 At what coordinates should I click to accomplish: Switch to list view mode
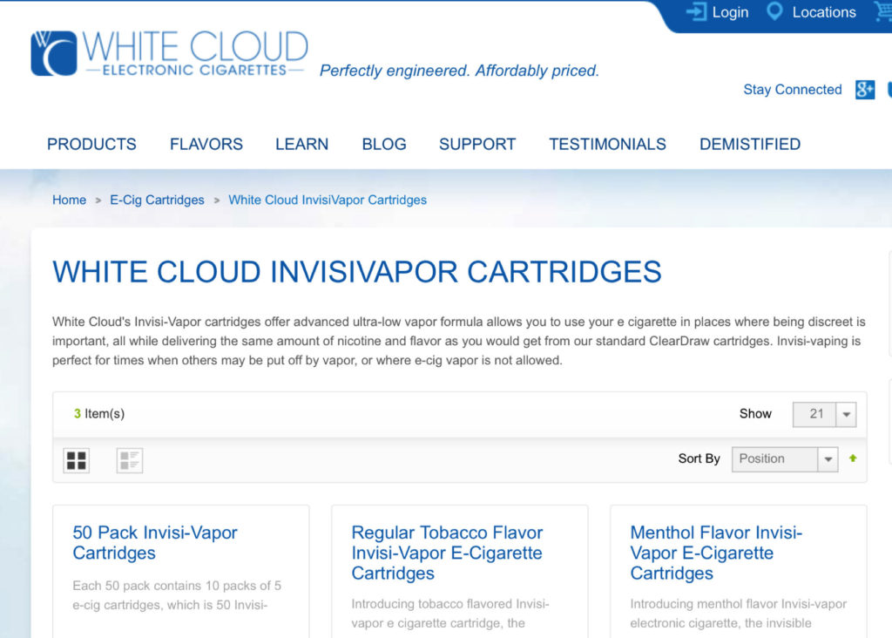click(130, 460)
